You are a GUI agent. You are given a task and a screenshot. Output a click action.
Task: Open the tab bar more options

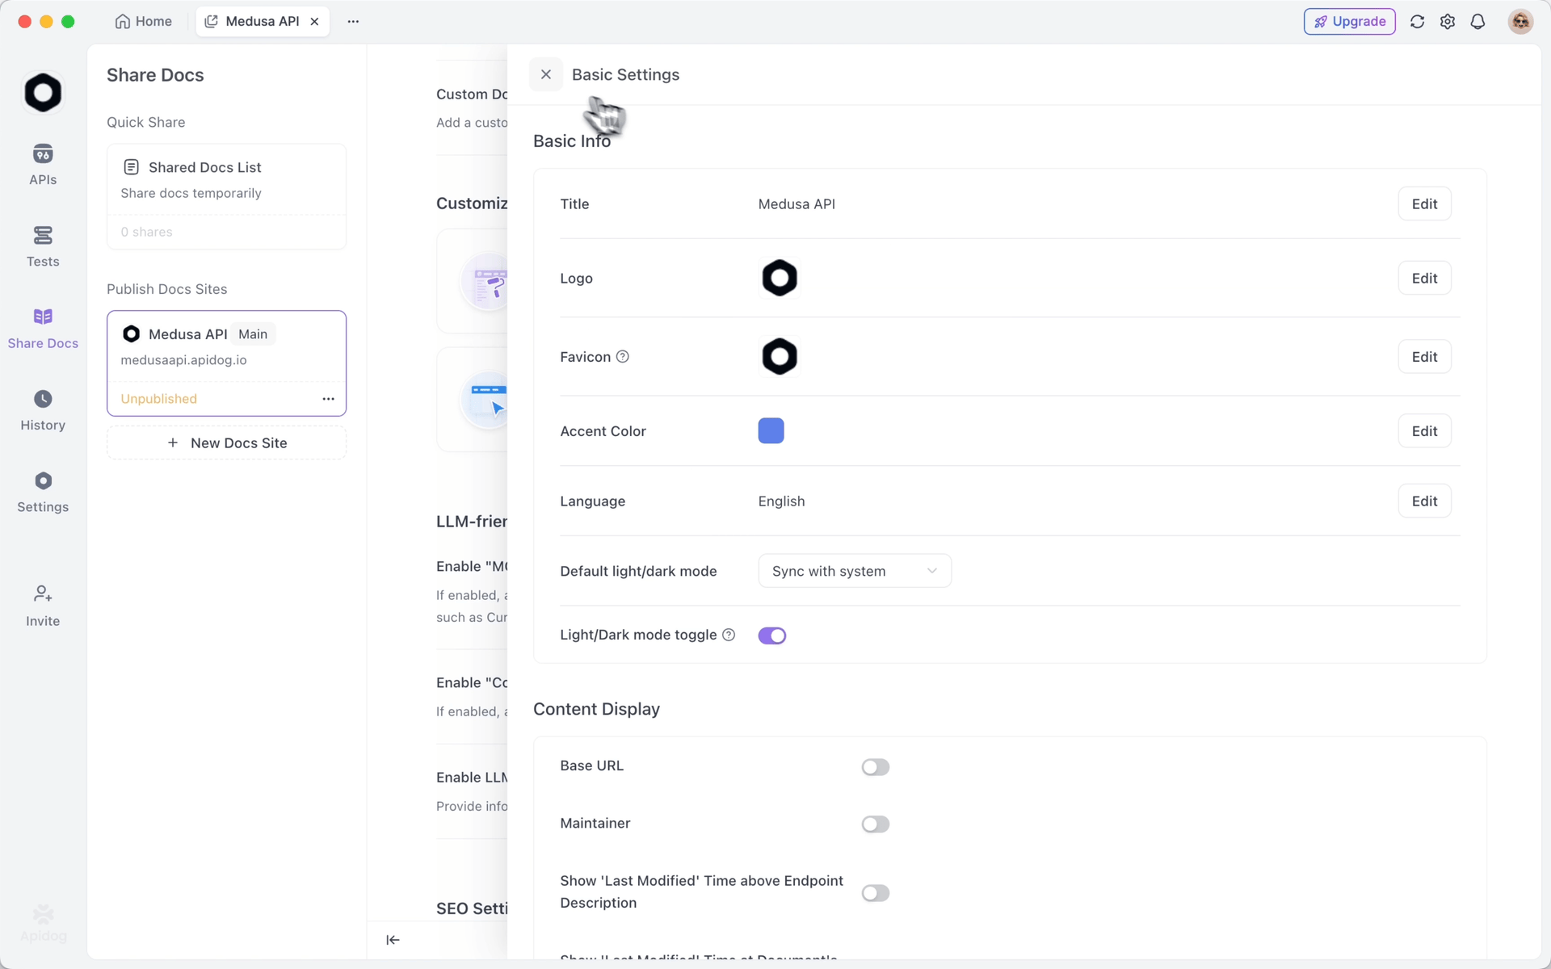click(x=353, y=22)
